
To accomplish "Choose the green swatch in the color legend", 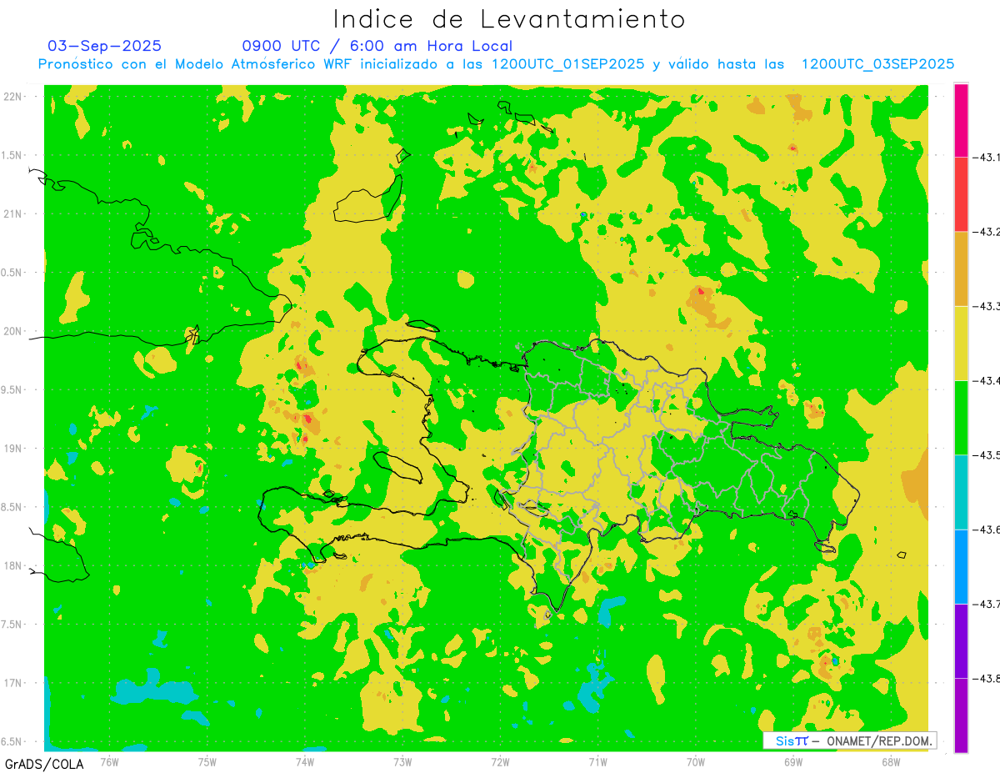I will [961, 417].
